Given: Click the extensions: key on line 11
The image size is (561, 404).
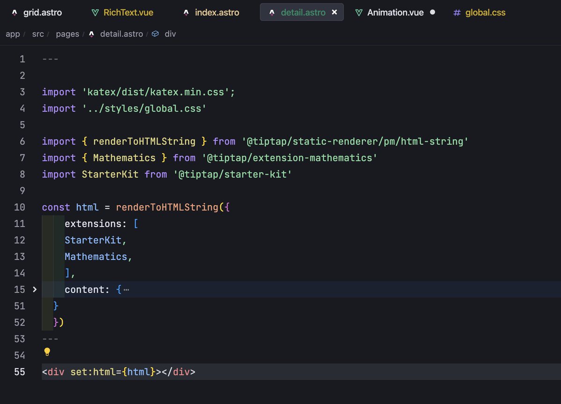Looking at the screenshot, I should (x=96, y=224).
